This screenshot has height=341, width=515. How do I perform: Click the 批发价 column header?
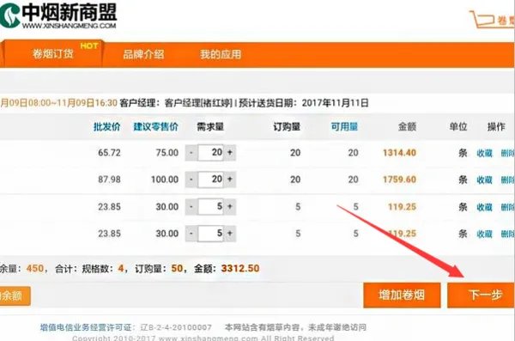point(107,126)
